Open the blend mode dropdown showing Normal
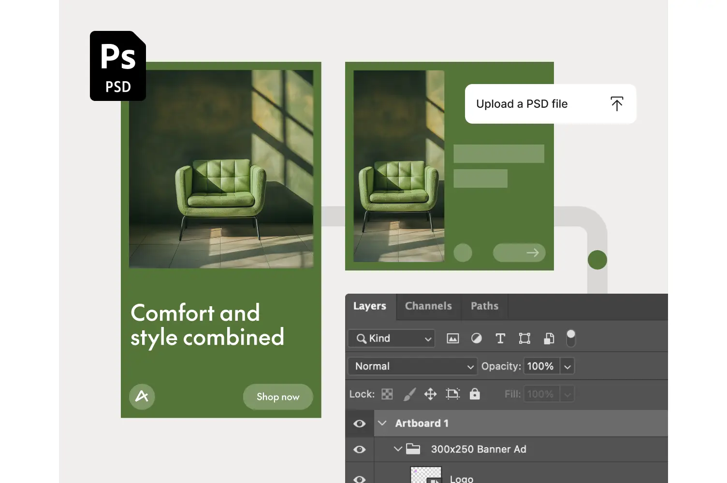 pyautogui.click(x=412, y=366)
